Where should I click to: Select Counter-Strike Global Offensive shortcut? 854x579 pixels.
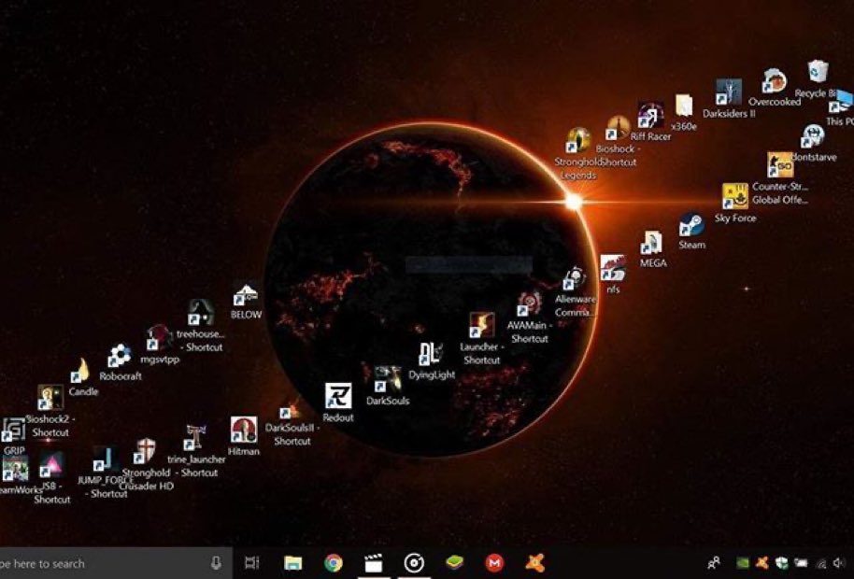coord(780,165)
